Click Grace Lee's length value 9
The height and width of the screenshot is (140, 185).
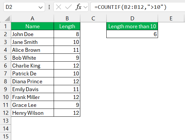pos(67,105)
